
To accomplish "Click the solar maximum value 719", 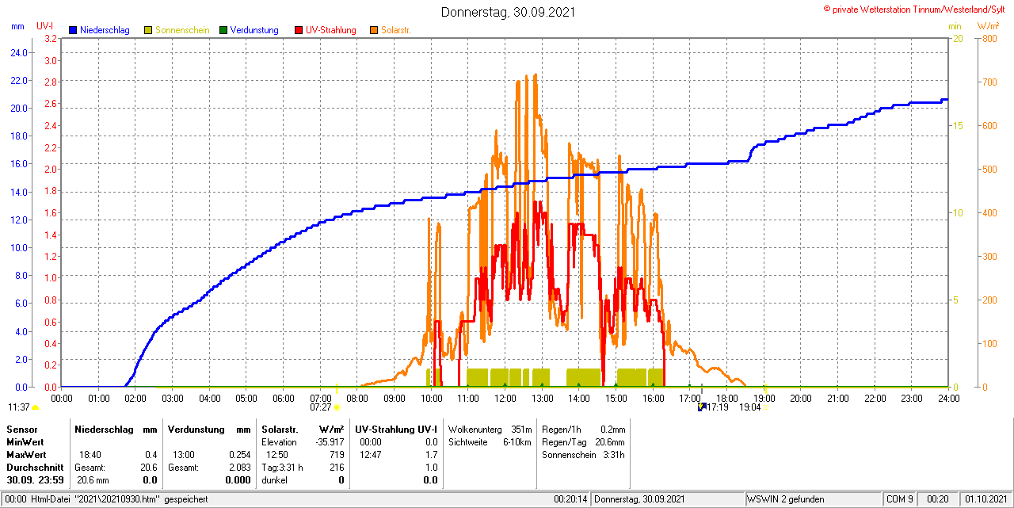I will point(337,454).
